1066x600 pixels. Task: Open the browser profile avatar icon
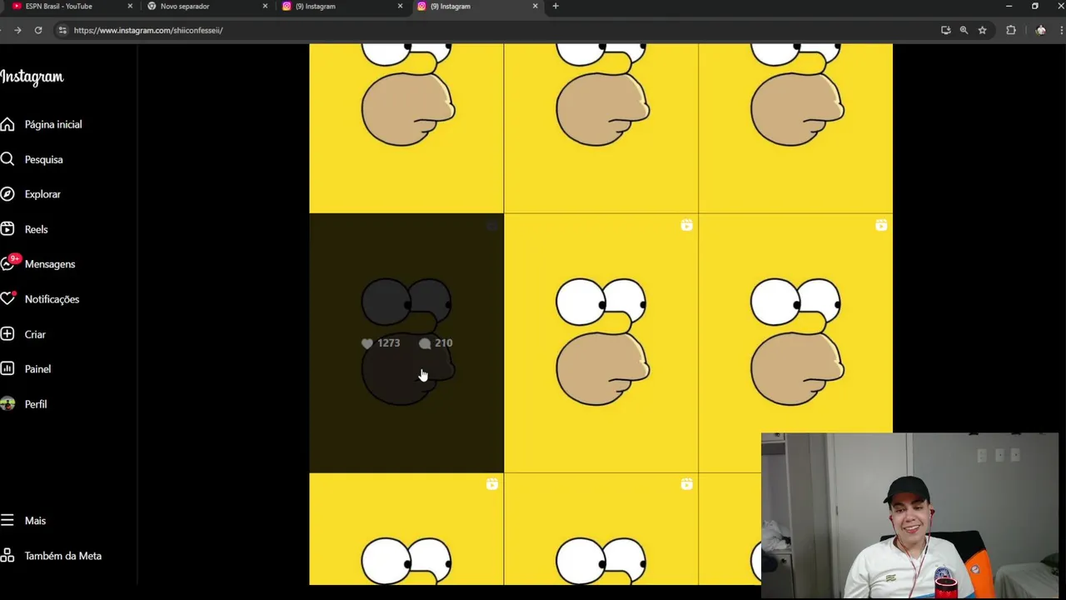pos(1040,30)
